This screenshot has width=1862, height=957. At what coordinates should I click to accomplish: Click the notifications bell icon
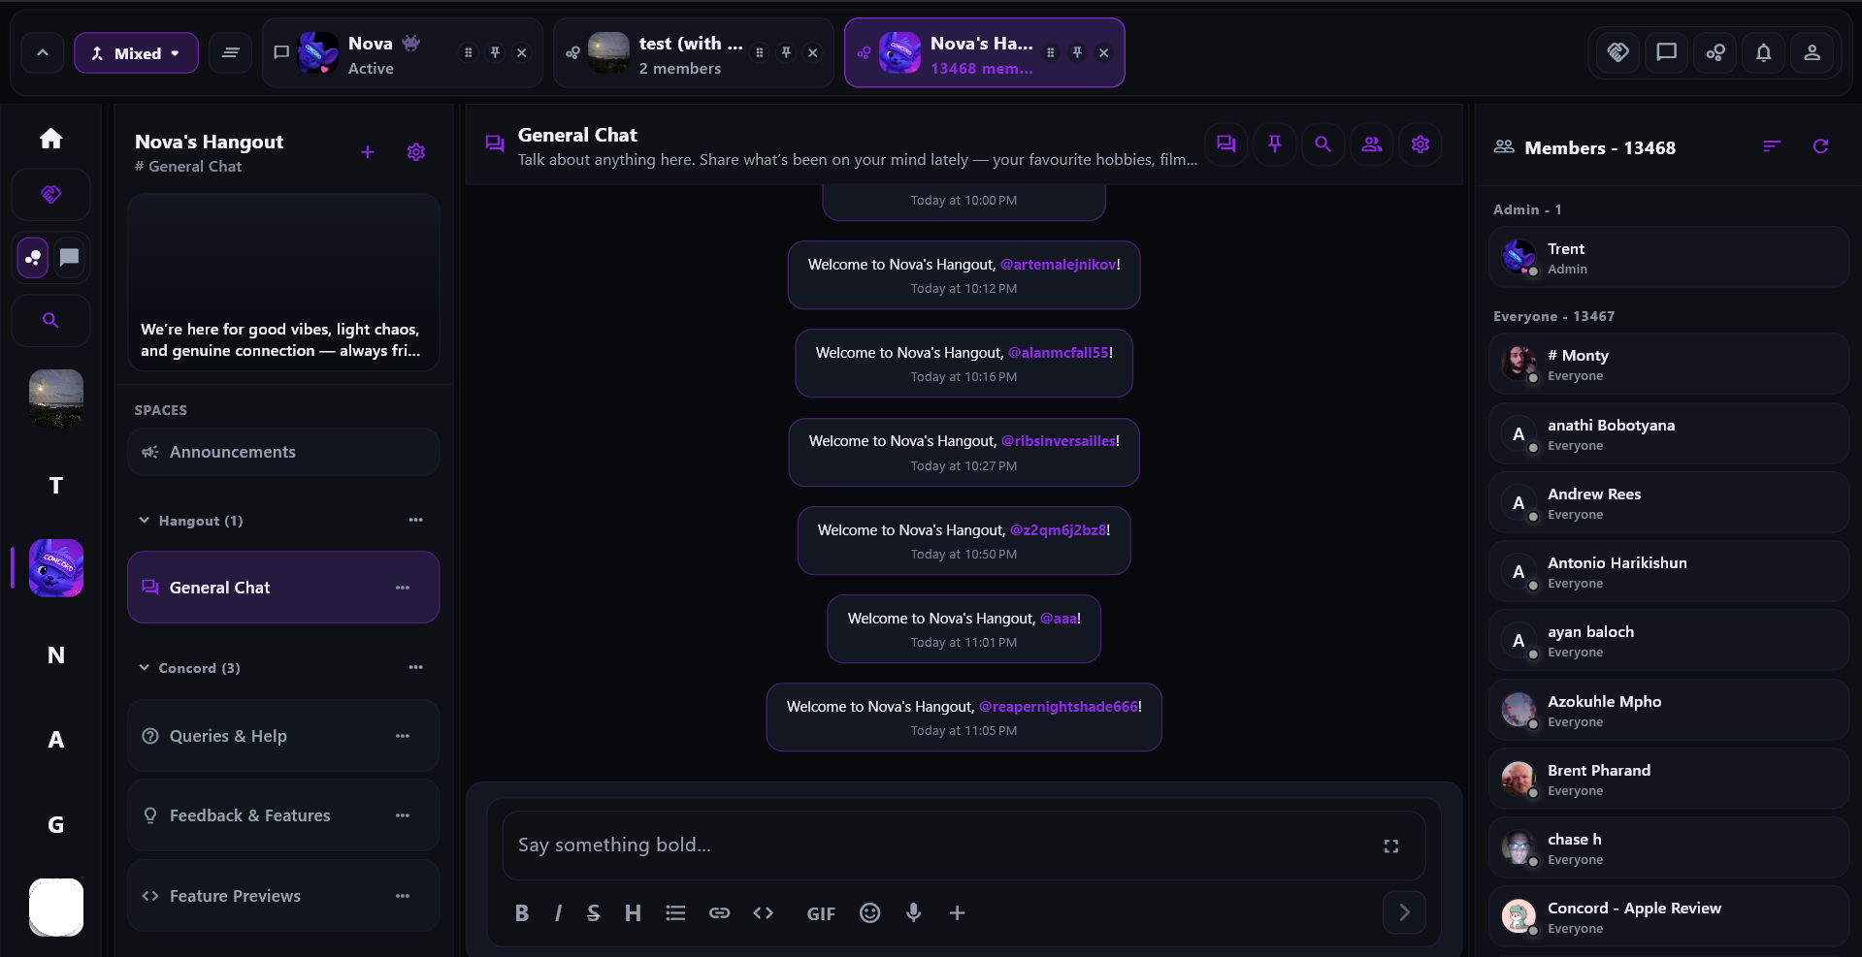coord(1764,52)
